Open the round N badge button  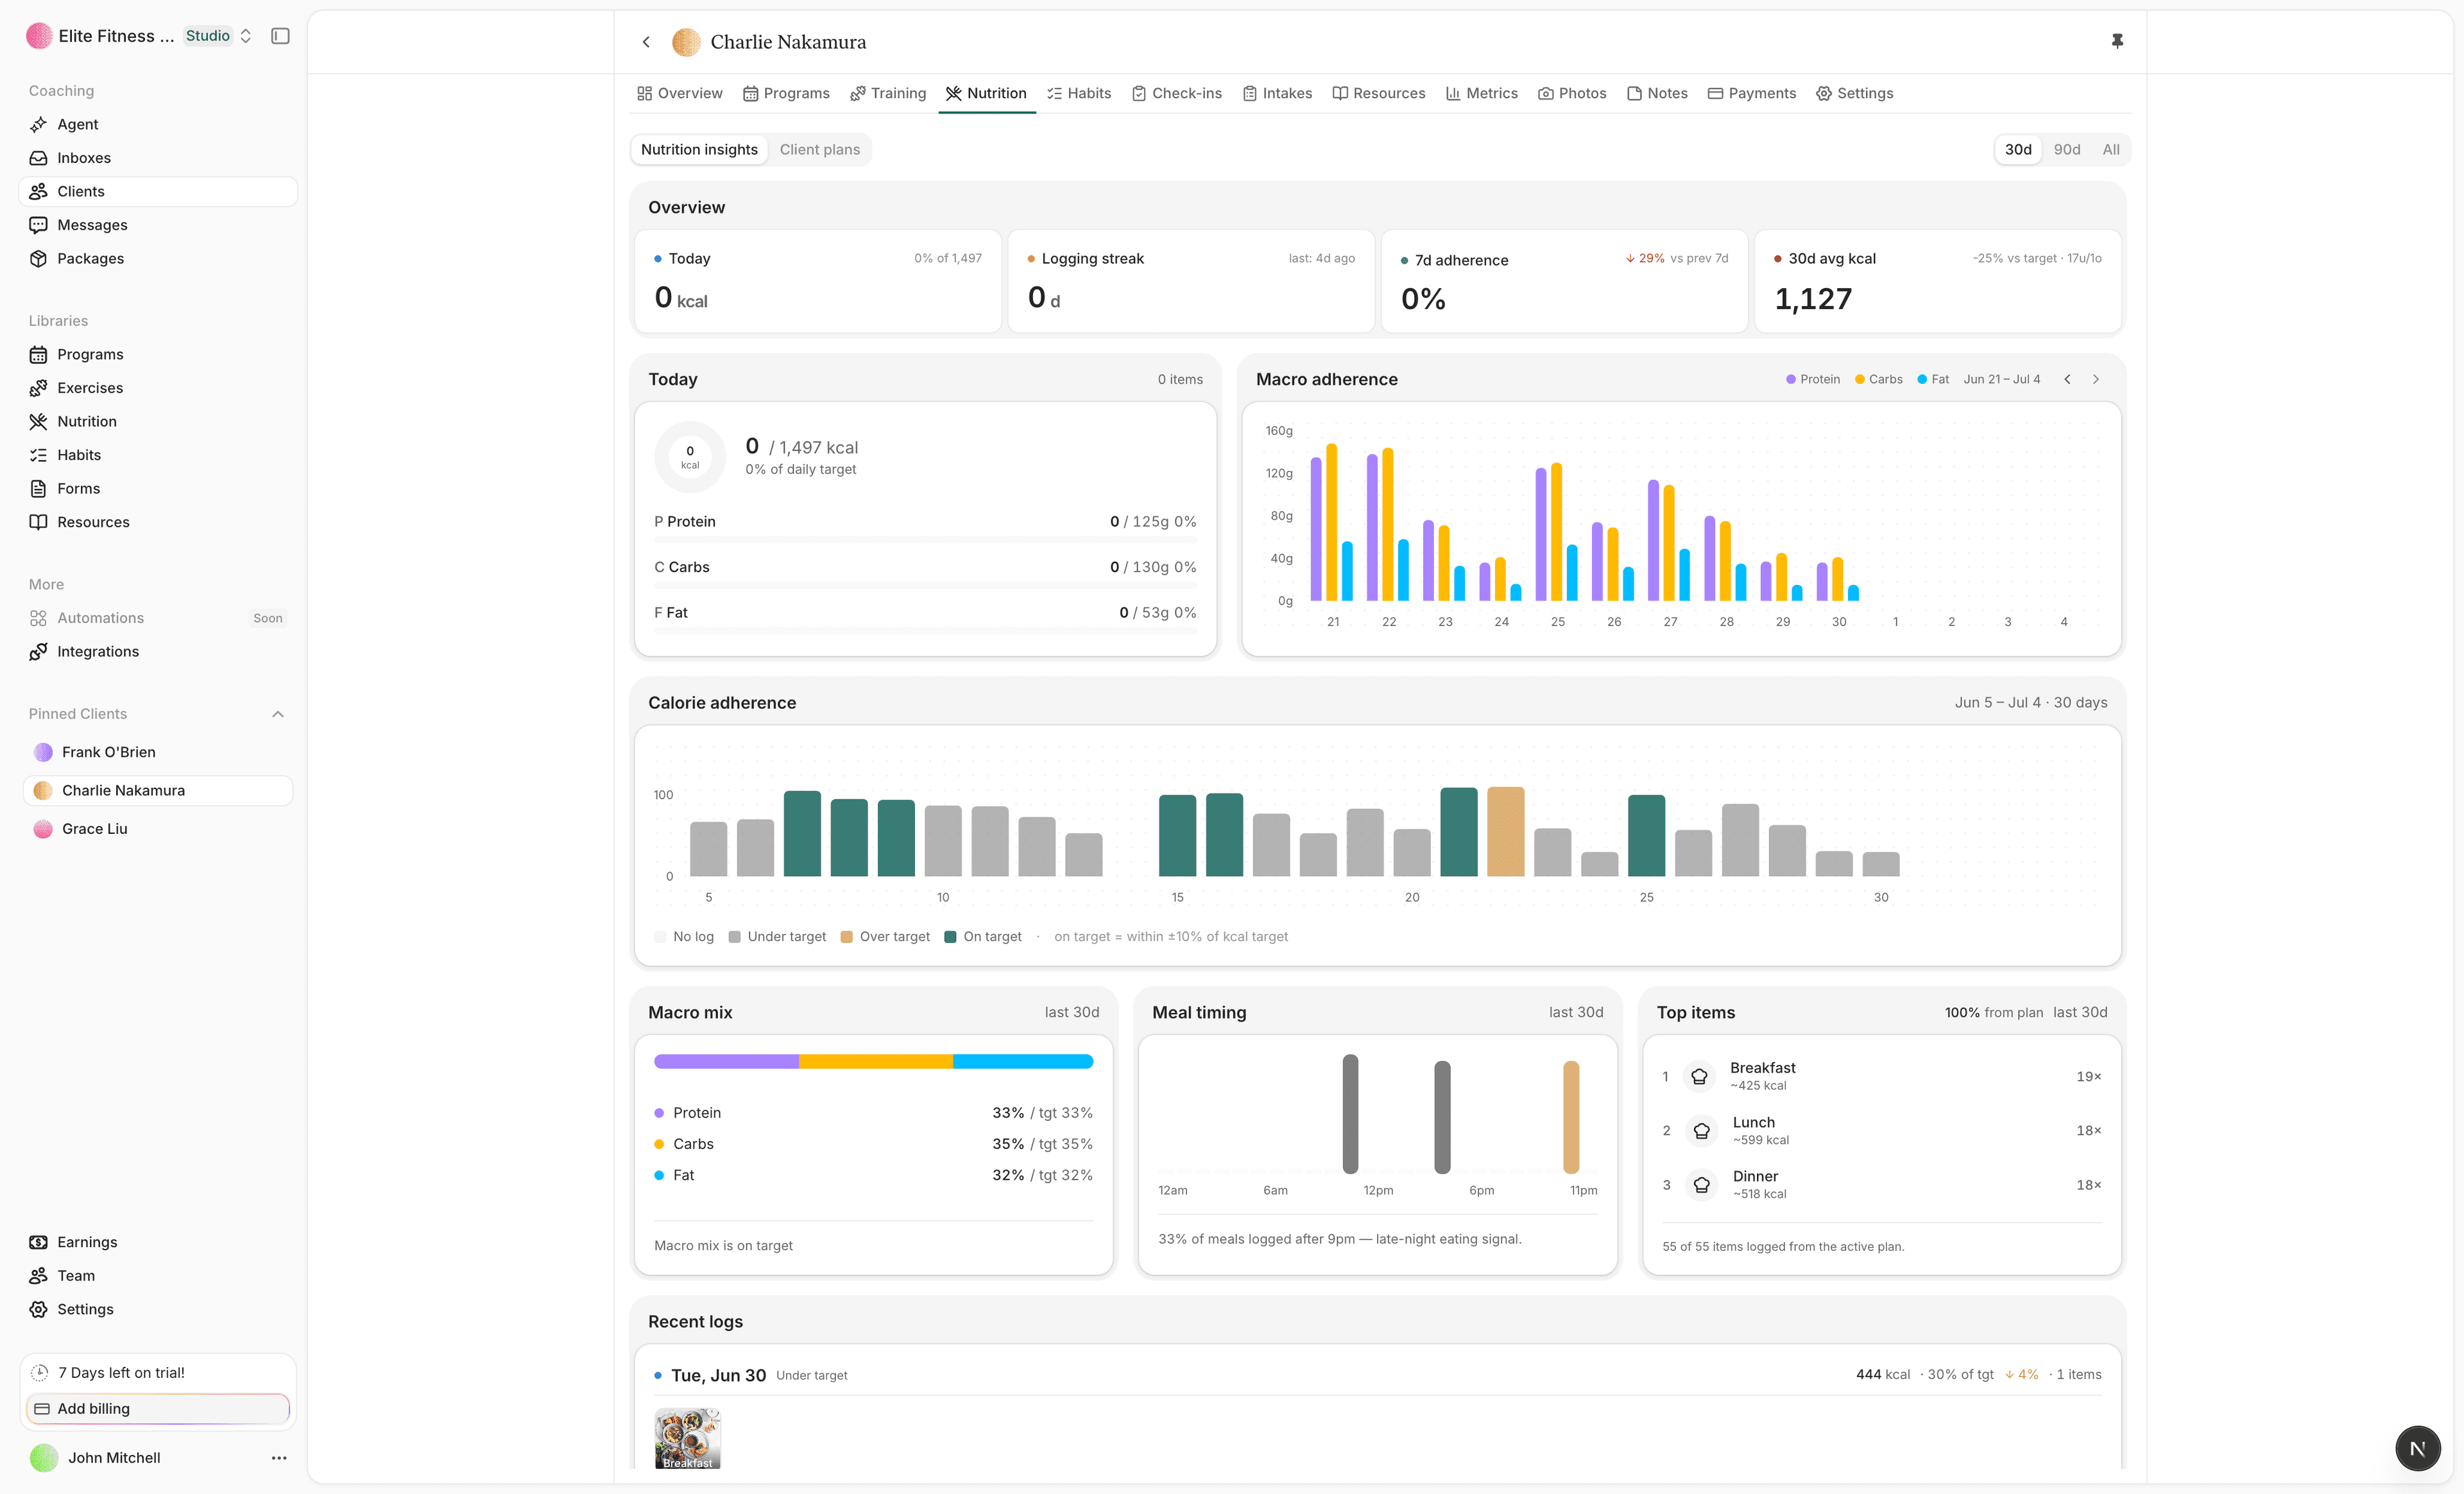2418,1448
